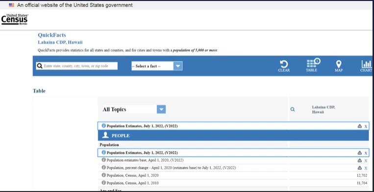Screen dimensions: 374x192
Task: Click the Population, Census, April 1, 2010 label
Action: [133, 183]
